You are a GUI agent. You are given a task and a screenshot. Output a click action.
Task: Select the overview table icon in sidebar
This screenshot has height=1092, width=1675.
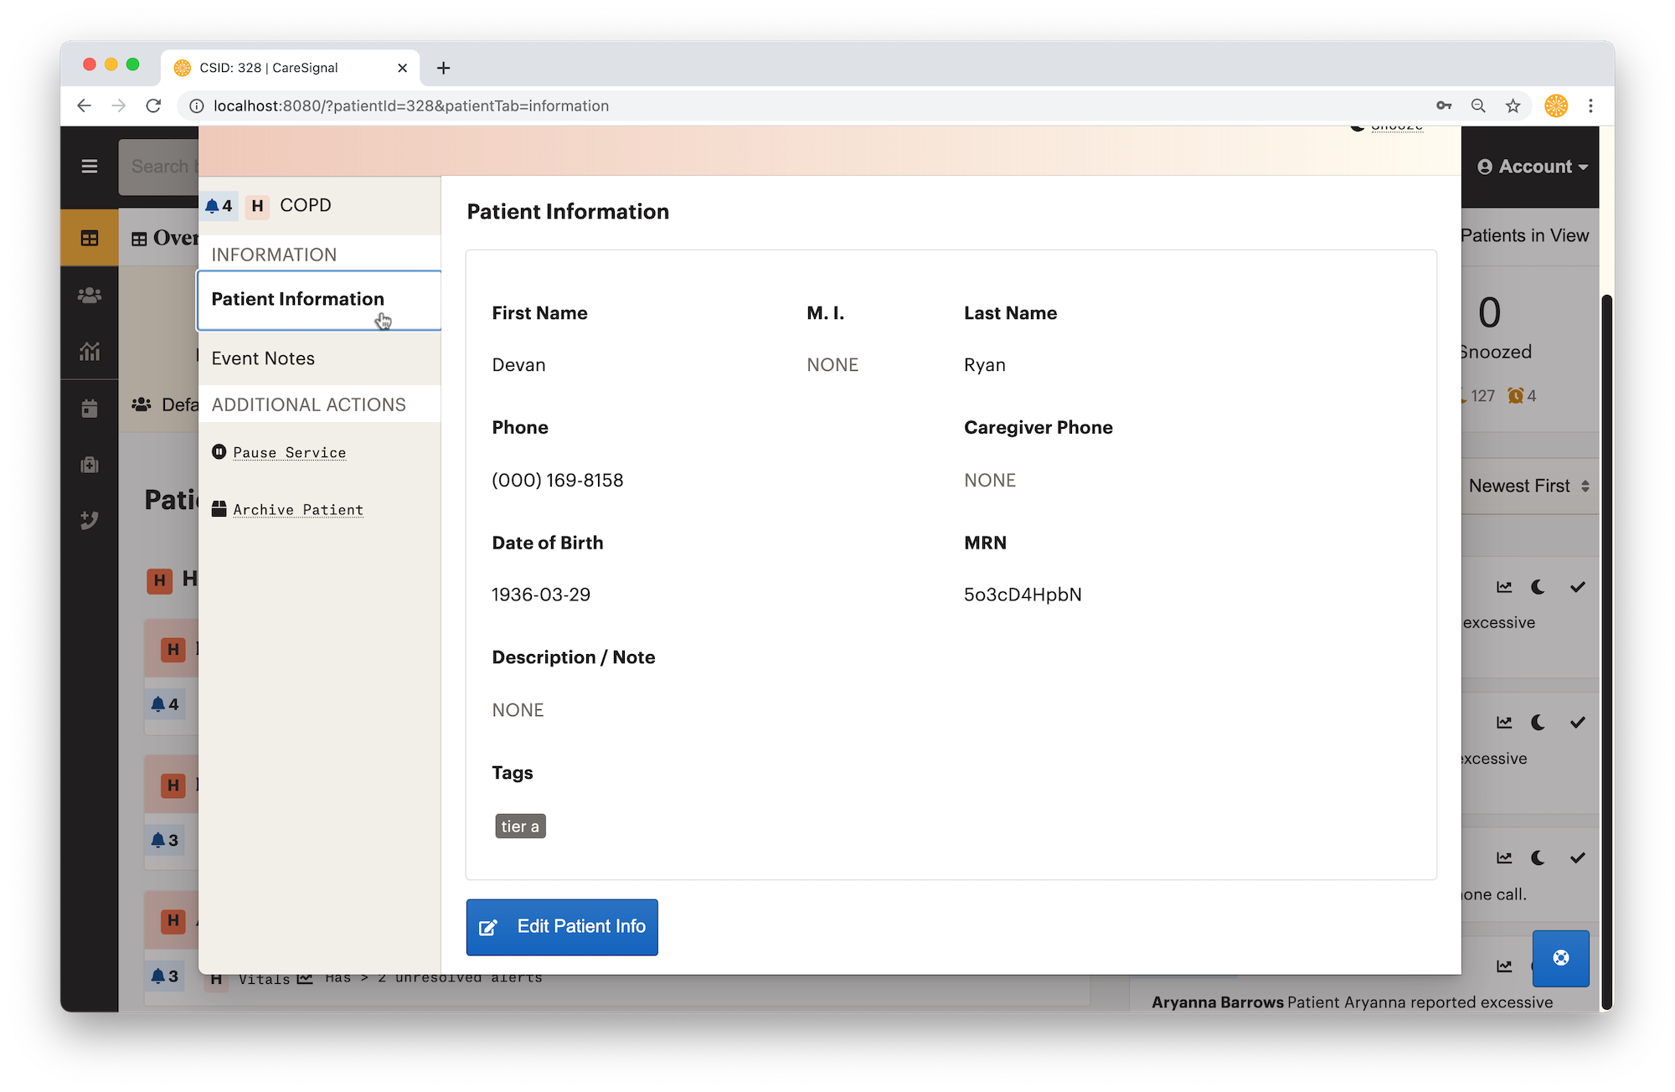click(90, 239)
